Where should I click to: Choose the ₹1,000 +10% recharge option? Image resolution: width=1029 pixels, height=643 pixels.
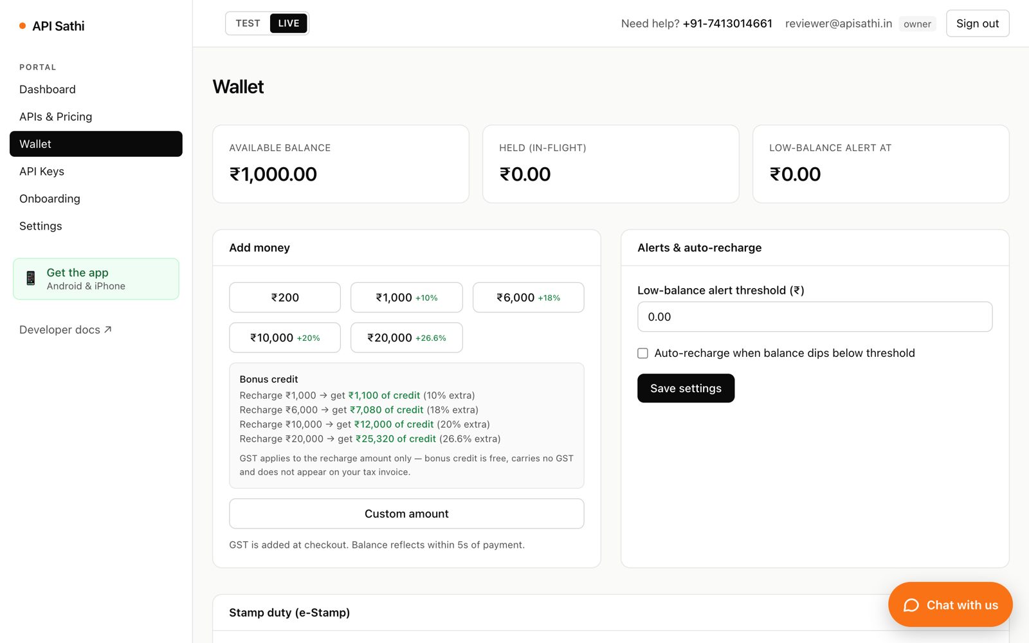click(406, 298)
